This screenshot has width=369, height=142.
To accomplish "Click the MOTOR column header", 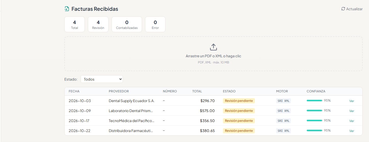I will 282,91.
